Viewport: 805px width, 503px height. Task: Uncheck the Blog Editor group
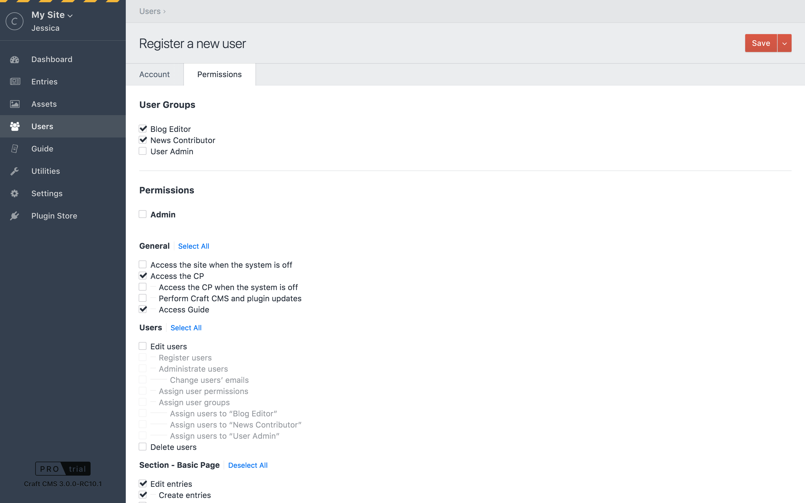click(143, 129)
